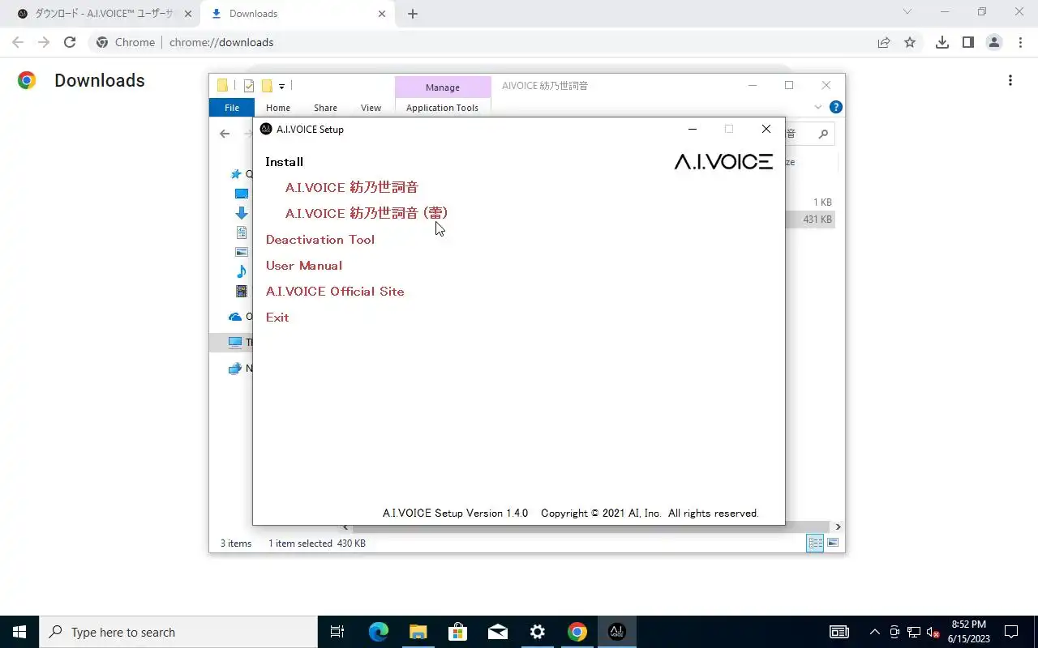Reload the Chrome page
This screenshot has height=648, width=1038.
click(x=70, y=42)
